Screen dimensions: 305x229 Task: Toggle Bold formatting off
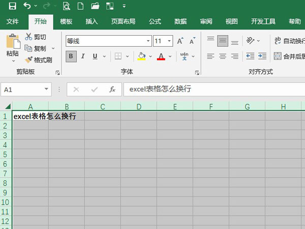pyautogui.click(x=71, y=56)
